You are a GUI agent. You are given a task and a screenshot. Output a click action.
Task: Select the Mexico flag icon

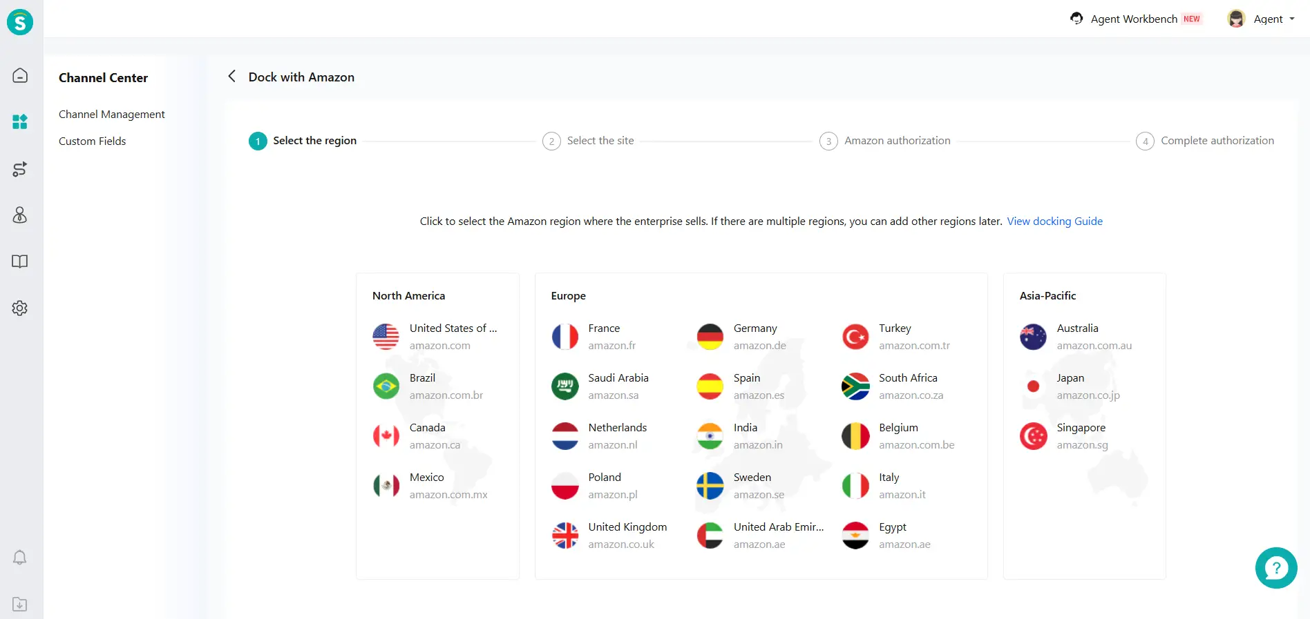pyautogui.click(x=386, y=486)
